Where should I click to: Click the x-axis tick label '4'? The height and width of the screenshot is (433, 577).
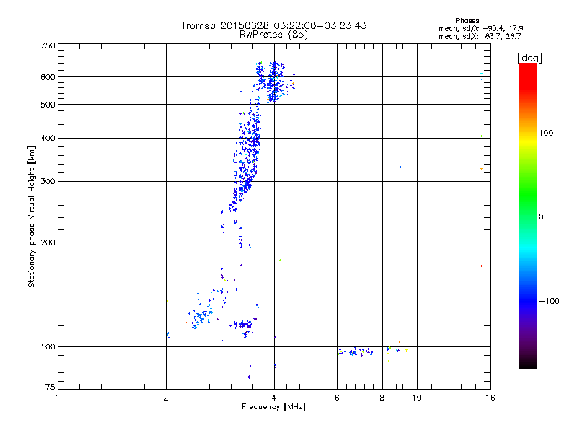(274, 398)
